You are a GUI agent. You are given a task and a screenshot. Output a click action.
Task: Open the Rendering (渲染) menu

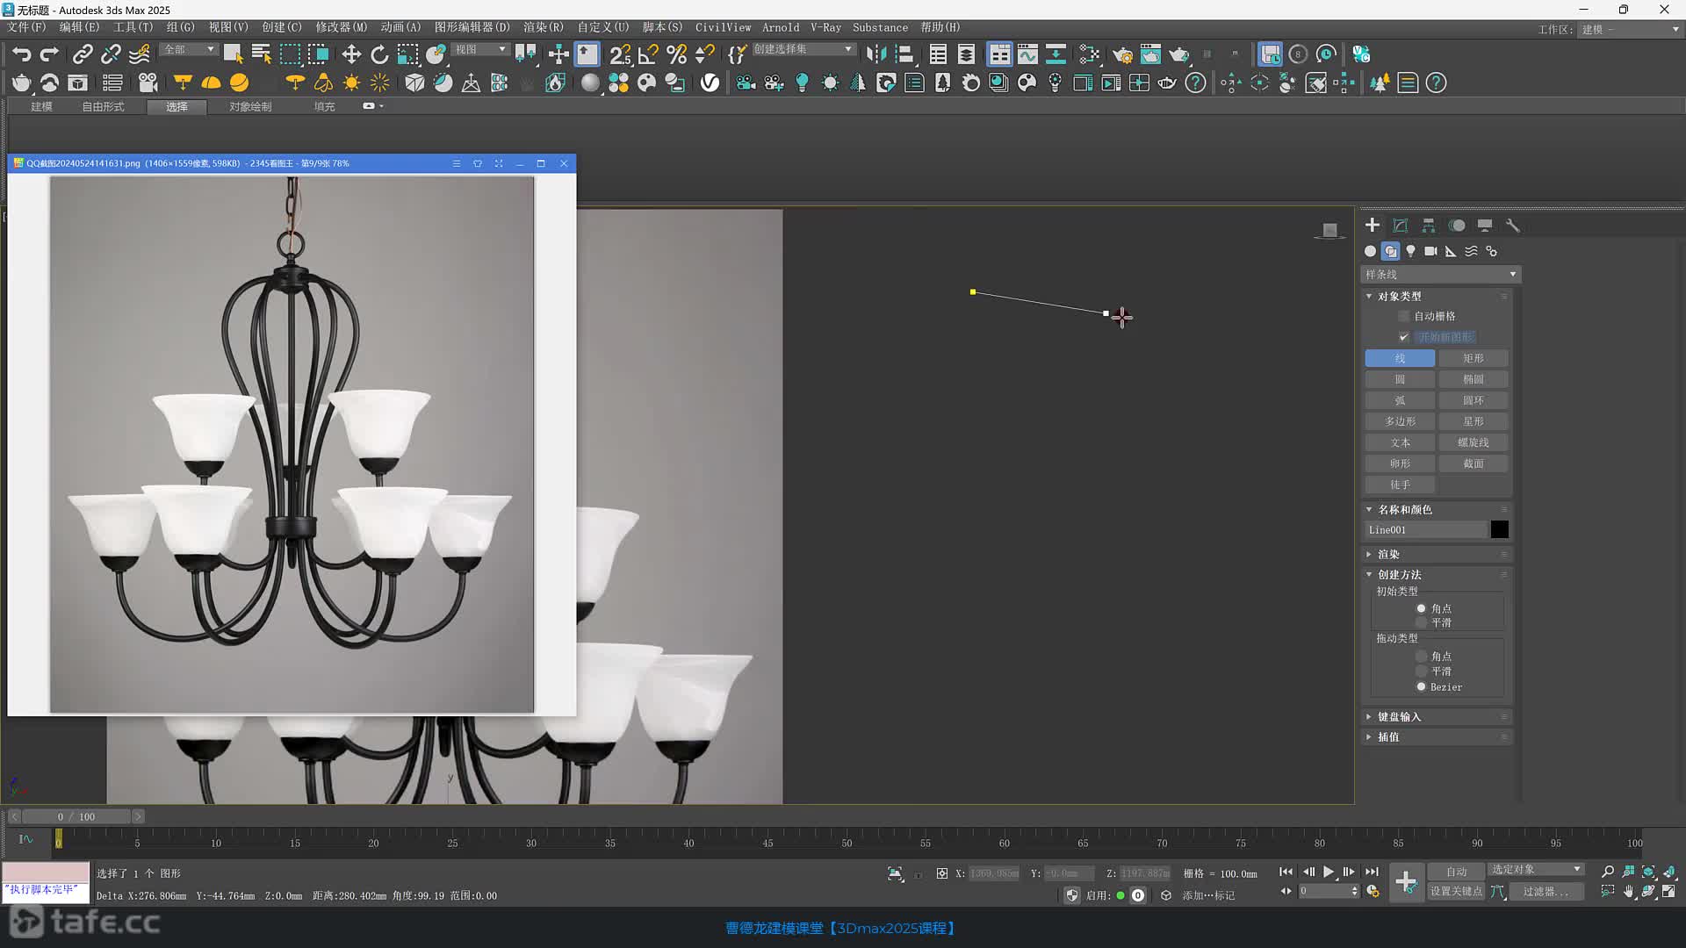(544, 27)
